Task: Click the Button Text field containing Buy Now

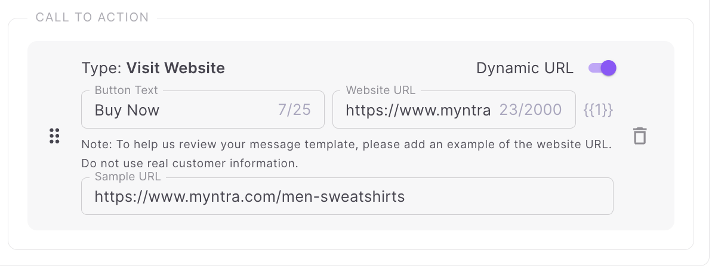Action: point(179,110)
